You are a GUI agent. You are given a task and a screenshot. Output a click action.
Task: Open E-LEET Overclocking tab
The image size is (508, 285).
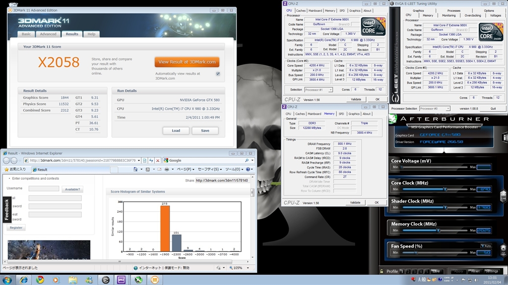click(x=472, y=15)
